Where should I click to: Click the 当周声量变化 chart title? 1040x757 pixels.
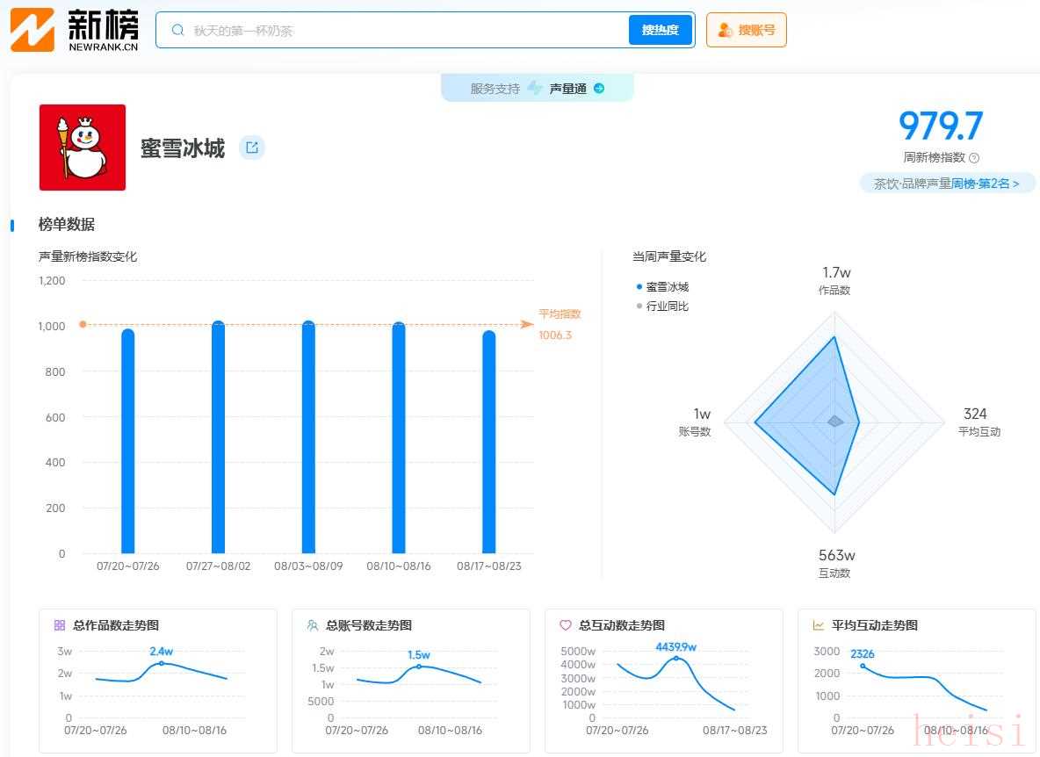pos(669,256)
